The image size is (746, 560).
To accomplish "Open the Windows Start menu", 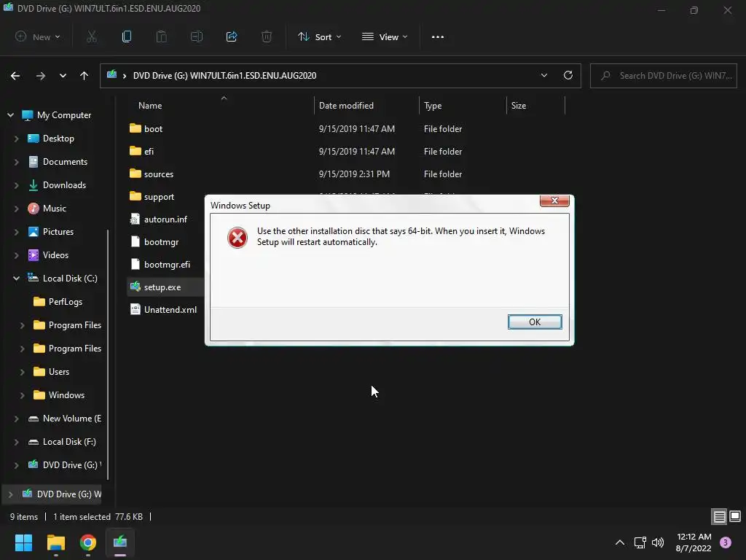I will pos(23,542).
